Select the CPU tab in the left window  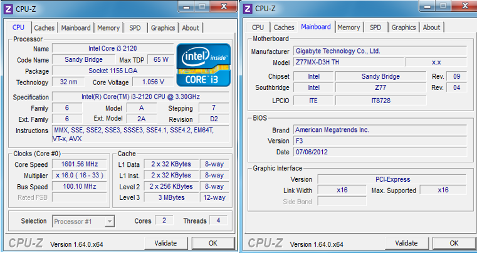click(x=18, y=27)
